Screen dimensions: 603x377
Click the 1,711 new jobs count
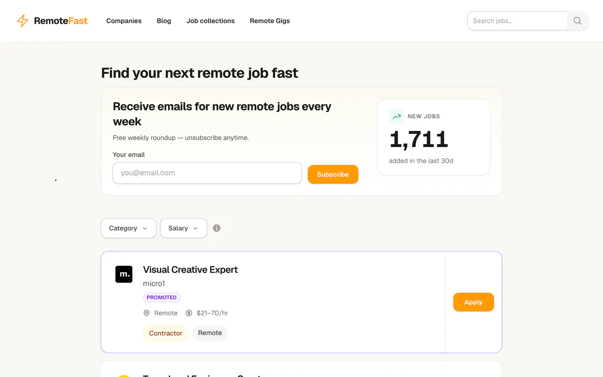pos(419,139)
